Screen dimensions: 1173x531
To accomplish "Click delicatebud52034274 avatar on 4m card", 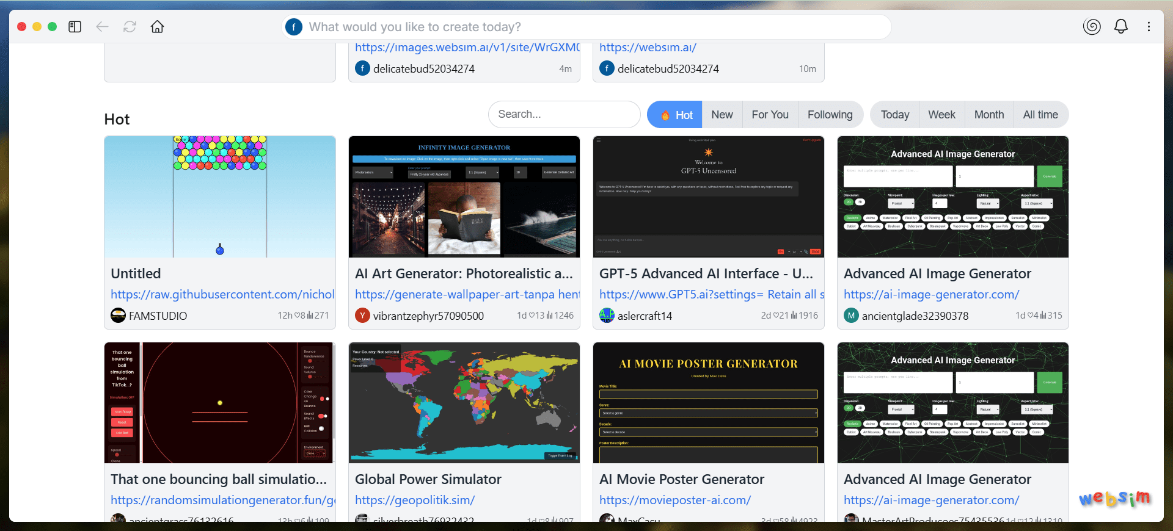I will click(362, 68).
